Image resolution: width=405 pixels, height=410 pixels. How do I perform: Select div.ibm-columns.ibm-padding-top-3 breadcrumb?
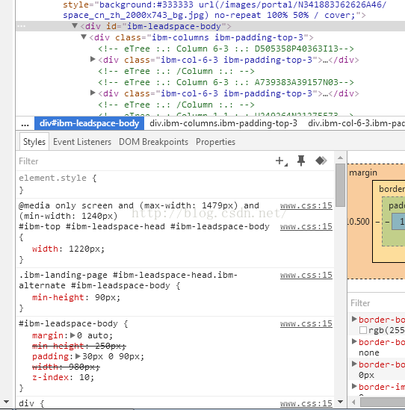tap(223, 123)
